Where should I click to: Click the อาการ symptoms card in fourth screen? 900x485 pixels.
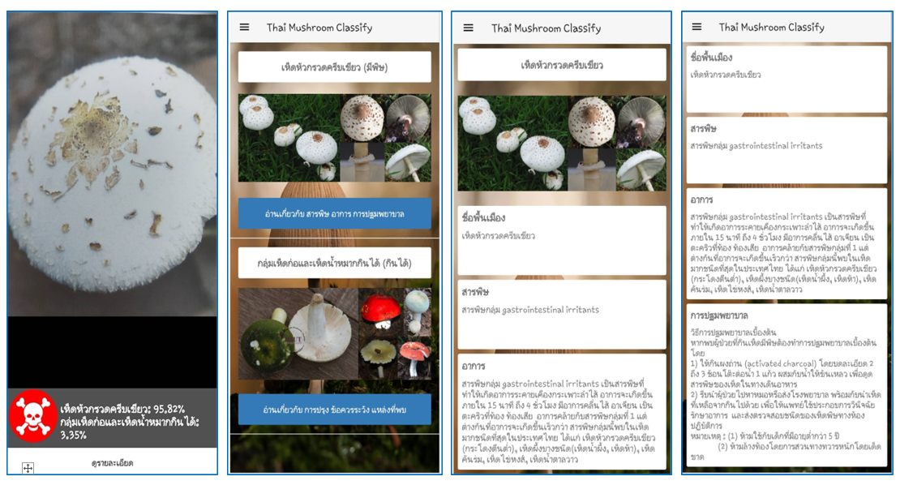[x=786, y=242]
